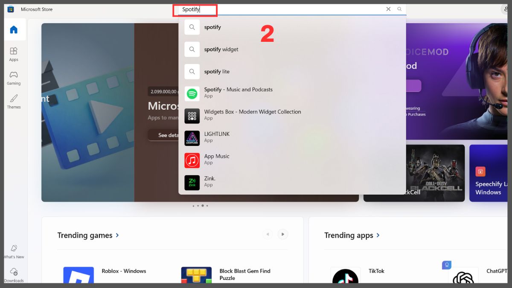Click the Zink app icon
This screenshot has width=512, height=288.
tap(192, 183)
